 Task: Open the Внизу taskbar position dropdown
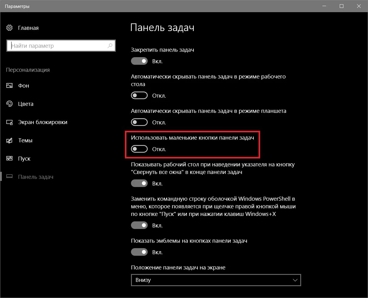216,280
